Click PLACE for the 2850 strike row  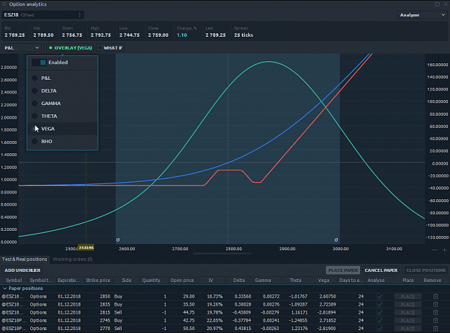[408, 296]
